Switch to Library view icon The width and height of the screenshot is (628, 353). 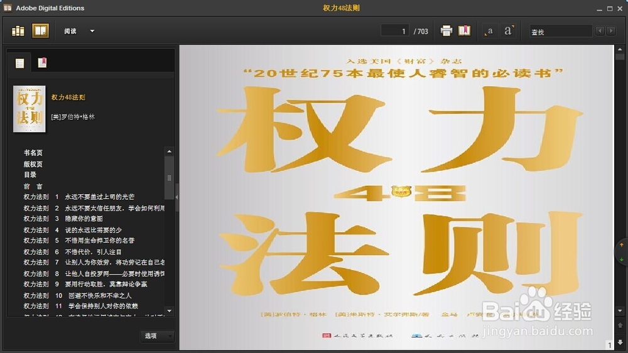point(18,31)
